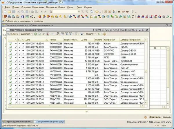
Task: Open the Документы menu
Action: pos(51,7)
